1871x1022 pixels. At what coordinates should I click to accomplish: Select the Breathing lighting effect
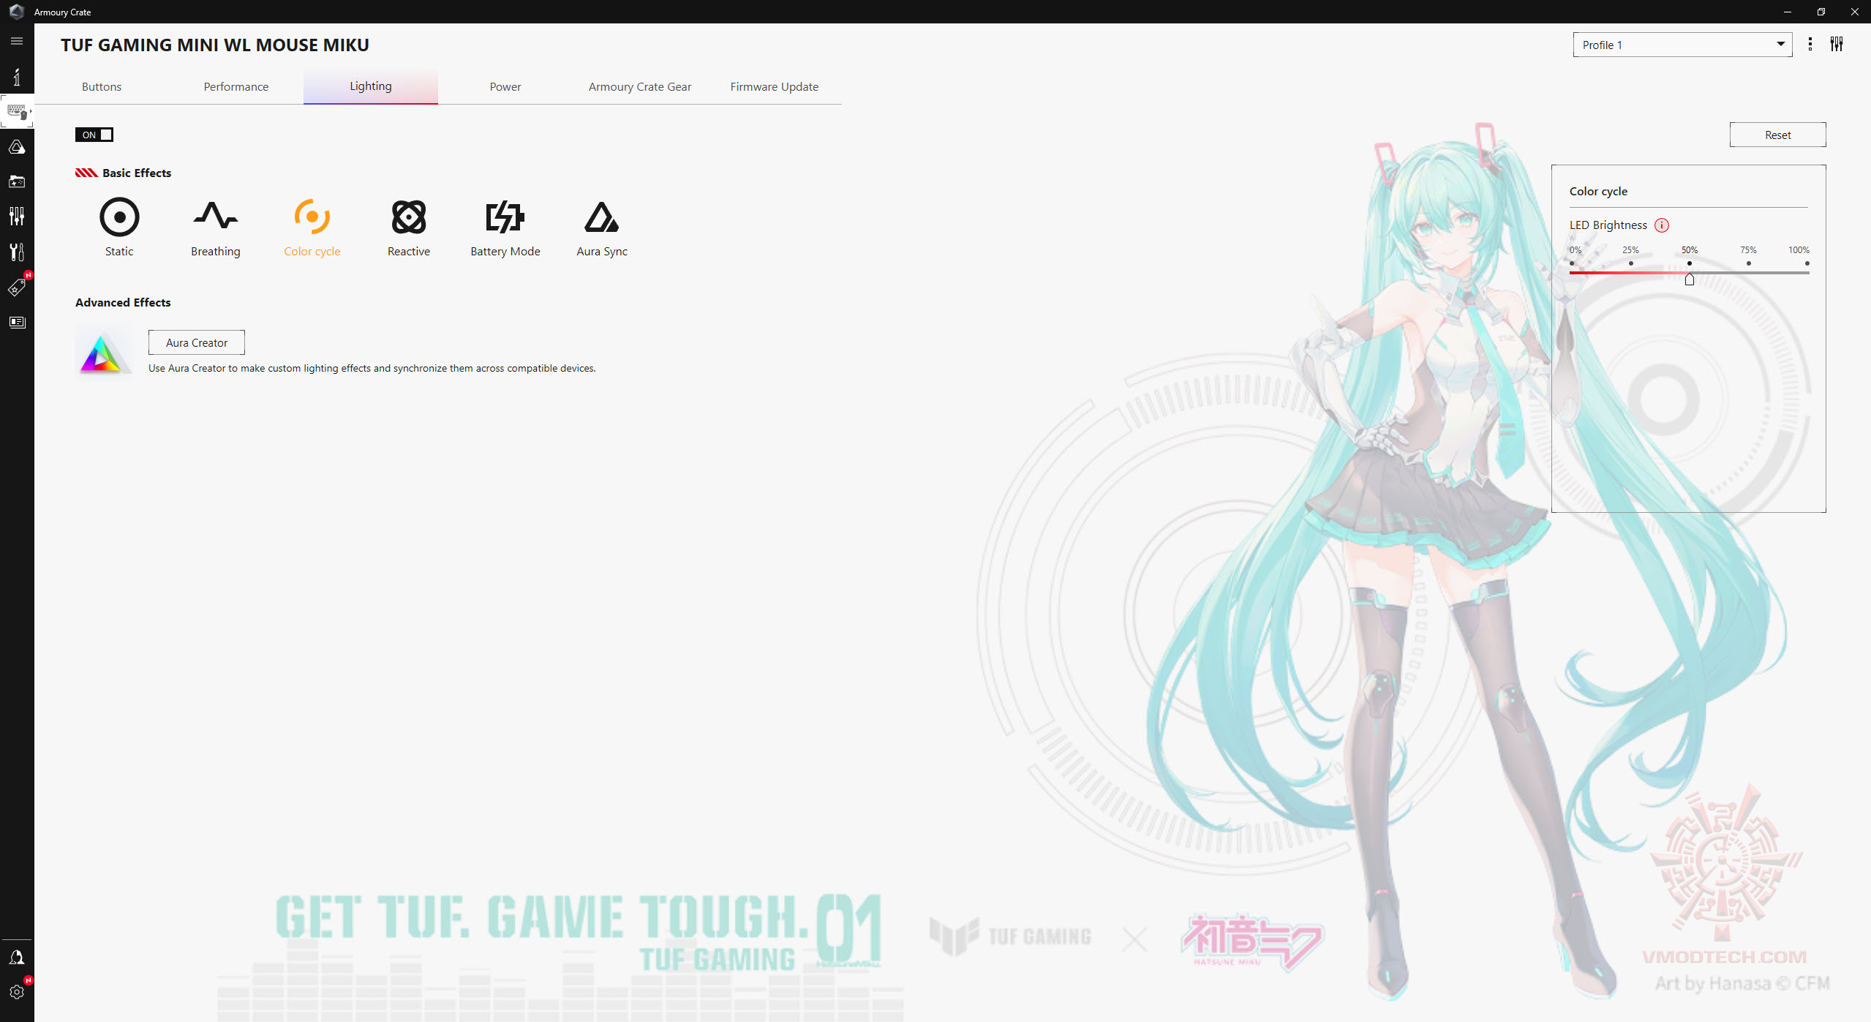point(215,217)
